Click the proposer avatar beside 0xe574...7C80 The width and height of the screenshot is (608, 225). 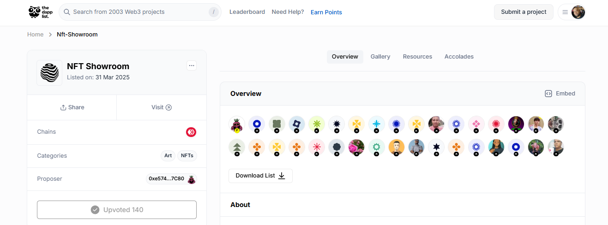pyautogui.click(x=192, y=179)
